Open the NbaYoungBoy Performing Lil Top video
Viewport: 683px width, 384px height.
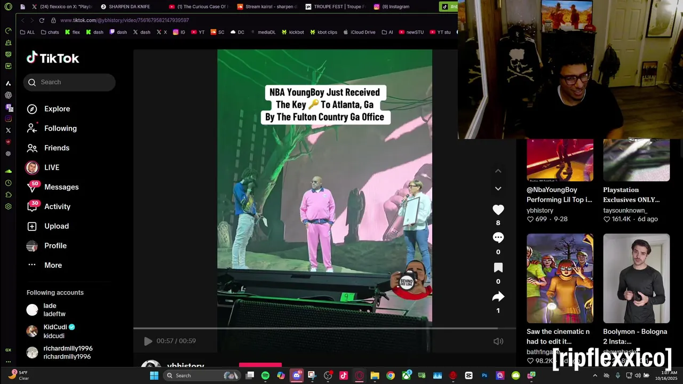click(x=560, y=160)
